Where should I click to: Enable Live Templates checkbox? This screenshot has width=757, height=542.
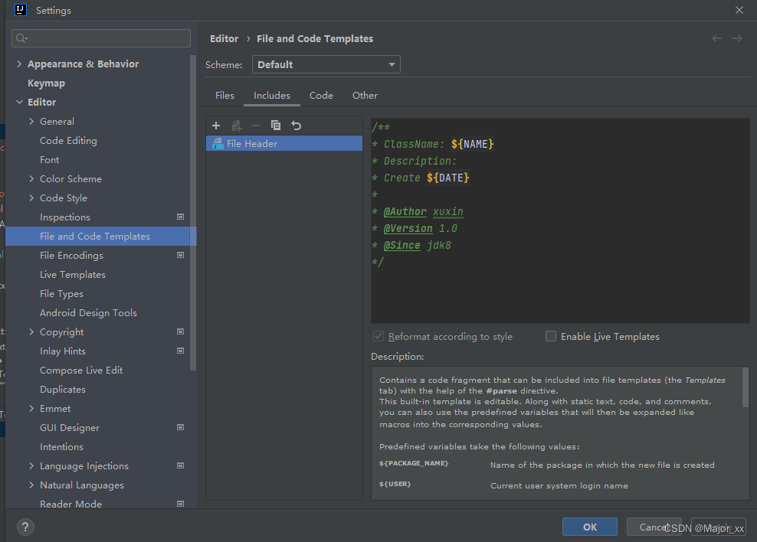(x=550, y=336)
